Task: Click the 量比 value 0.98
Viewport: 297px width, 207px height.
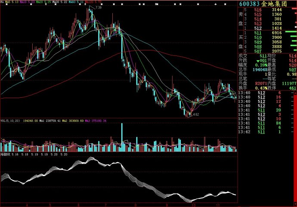Action: (292, 74)
